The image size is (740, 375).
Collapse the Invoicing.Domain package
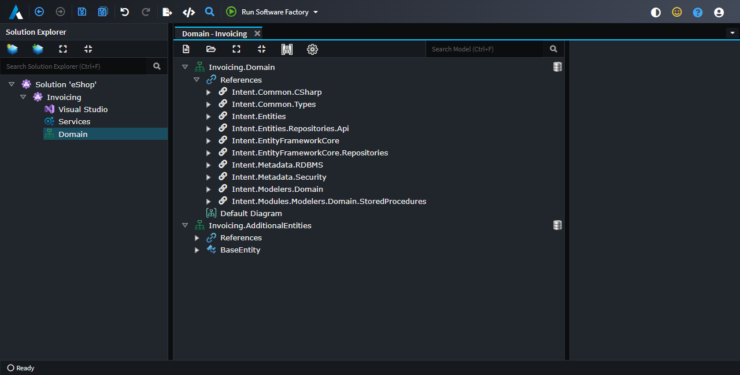click(x=185, y=67)
